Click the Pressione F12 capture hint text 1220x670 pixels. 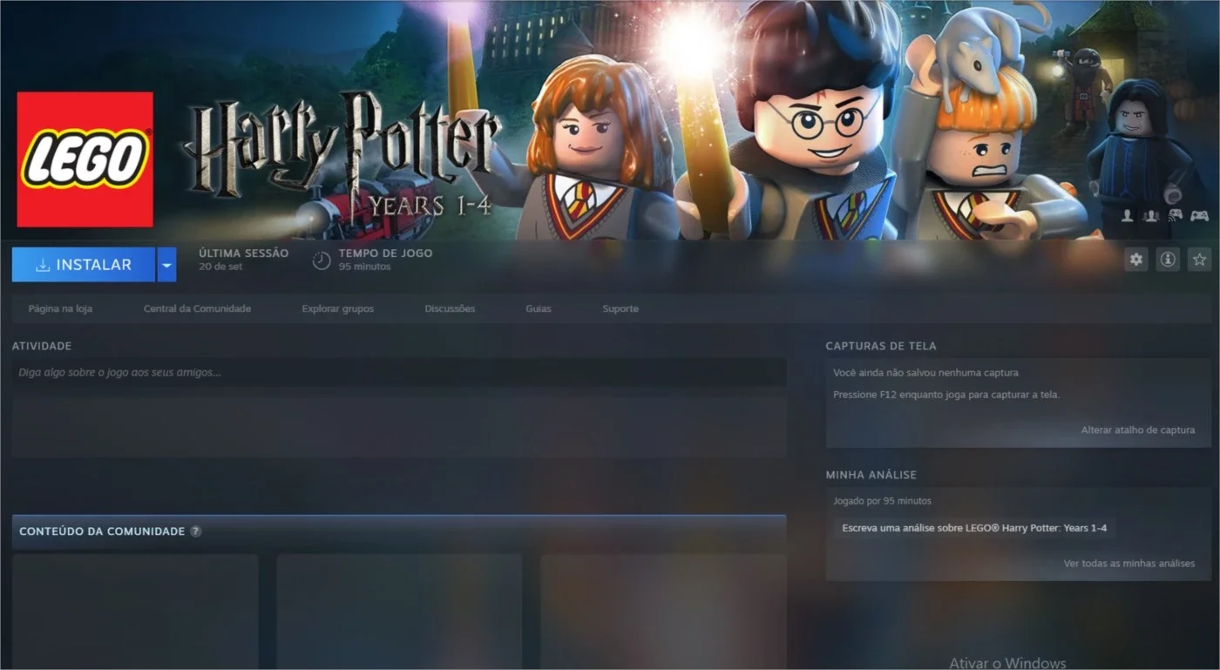click(946, 395)
